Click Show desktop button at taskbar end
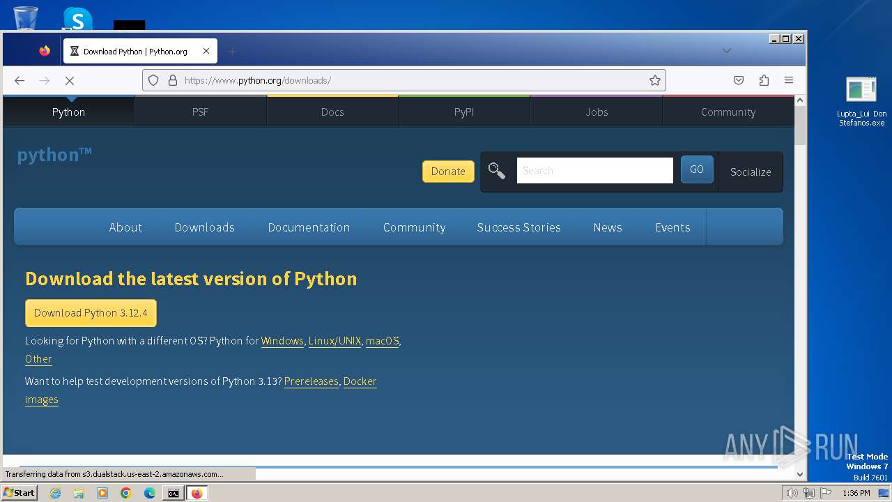Screen dimensions: 892x502 tap(885, 493)
